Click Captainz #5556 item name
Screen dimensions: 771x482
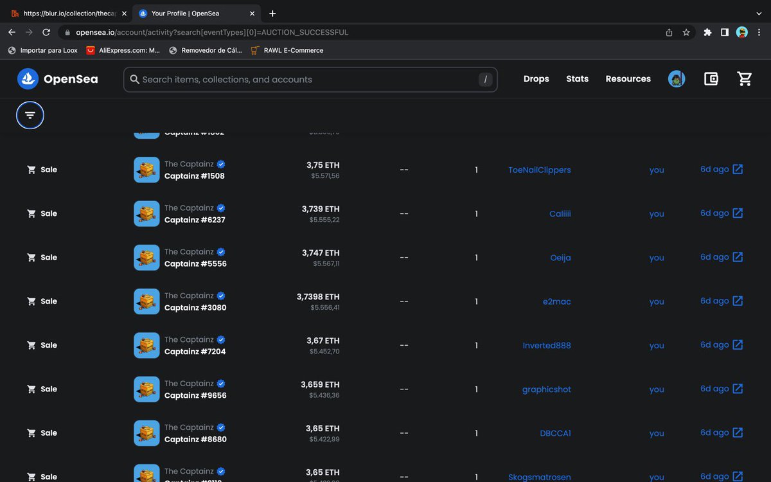coord(195,263)
